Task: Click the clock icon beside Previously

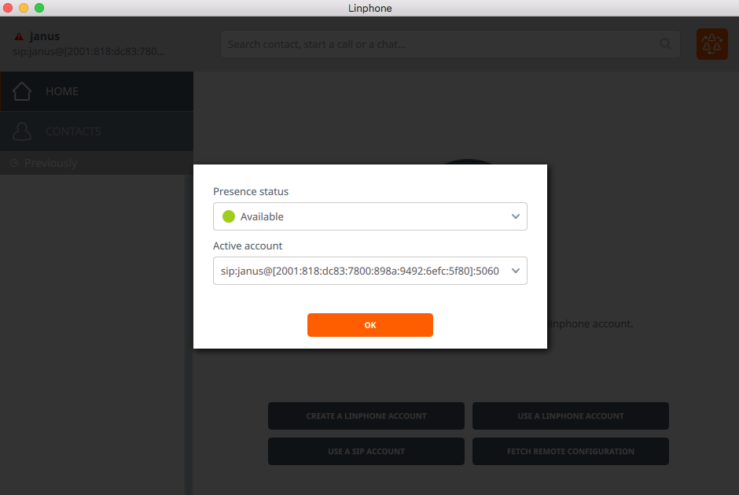Action: click(14, 163)
